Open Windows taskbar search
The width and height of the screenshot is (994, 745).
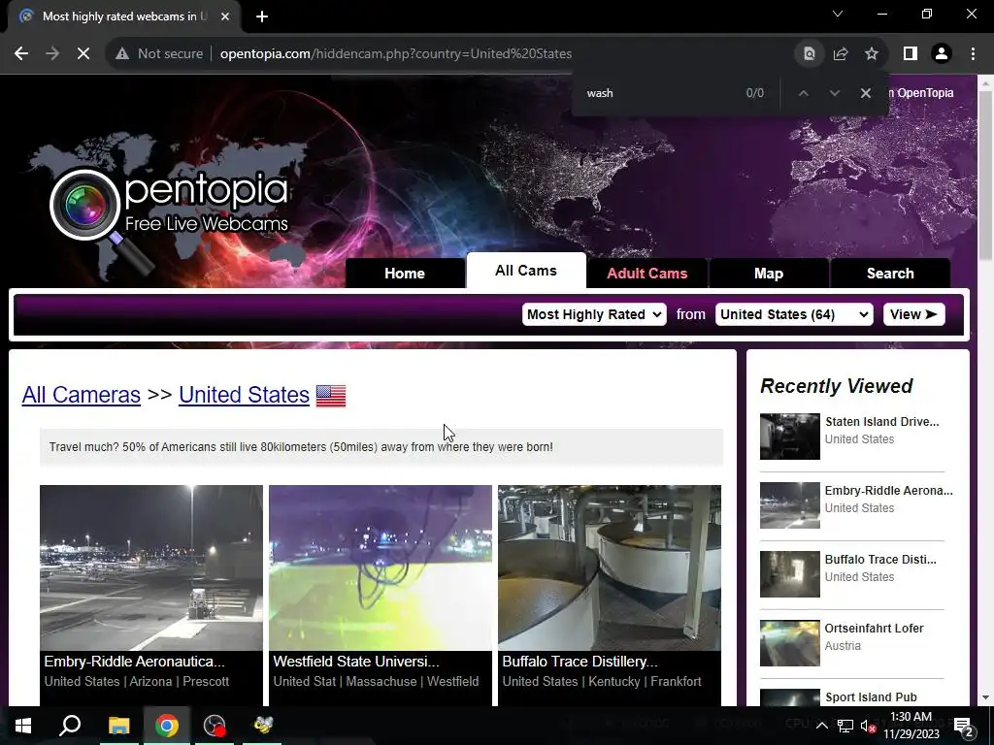click(x=70, y=726)
